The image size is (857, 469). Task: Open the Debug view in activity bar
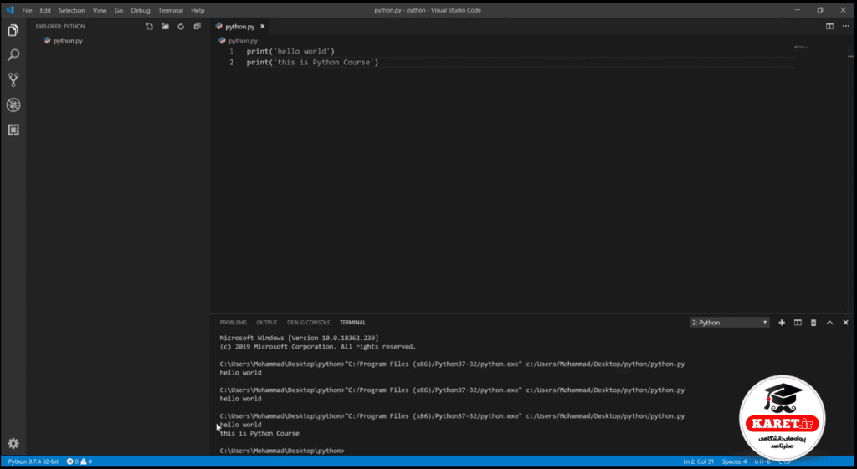coord(13,105)
